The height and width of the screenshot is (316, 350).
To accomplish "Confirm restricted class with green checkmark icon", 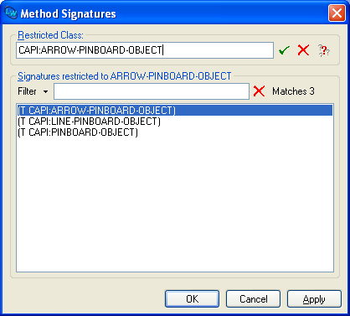I will (284, 50).
